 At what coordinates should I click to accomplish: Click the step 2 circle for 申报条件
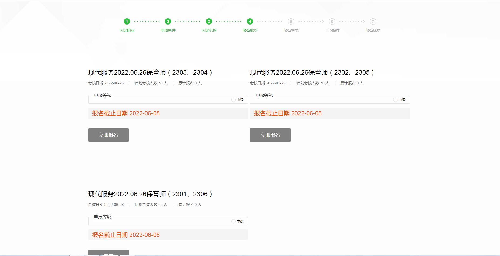(x=168, y=22)
